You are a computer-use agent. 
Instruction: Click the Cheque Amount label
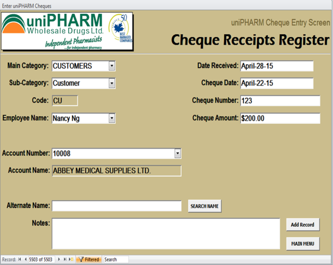[x=215, y=118]
